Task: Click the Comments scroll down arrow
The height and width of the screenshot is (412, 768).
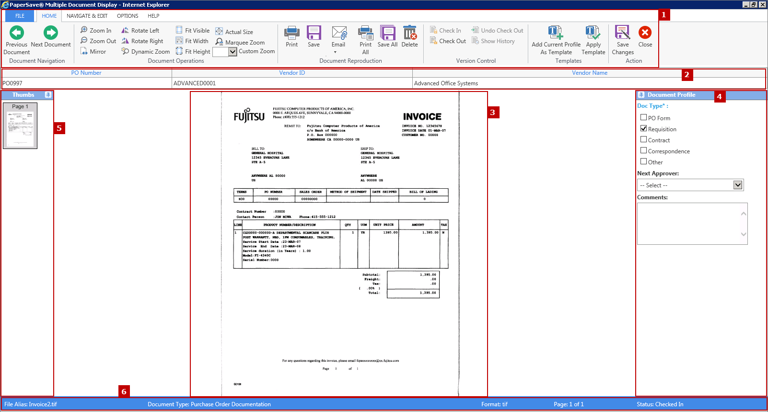Action: point(744,234)
